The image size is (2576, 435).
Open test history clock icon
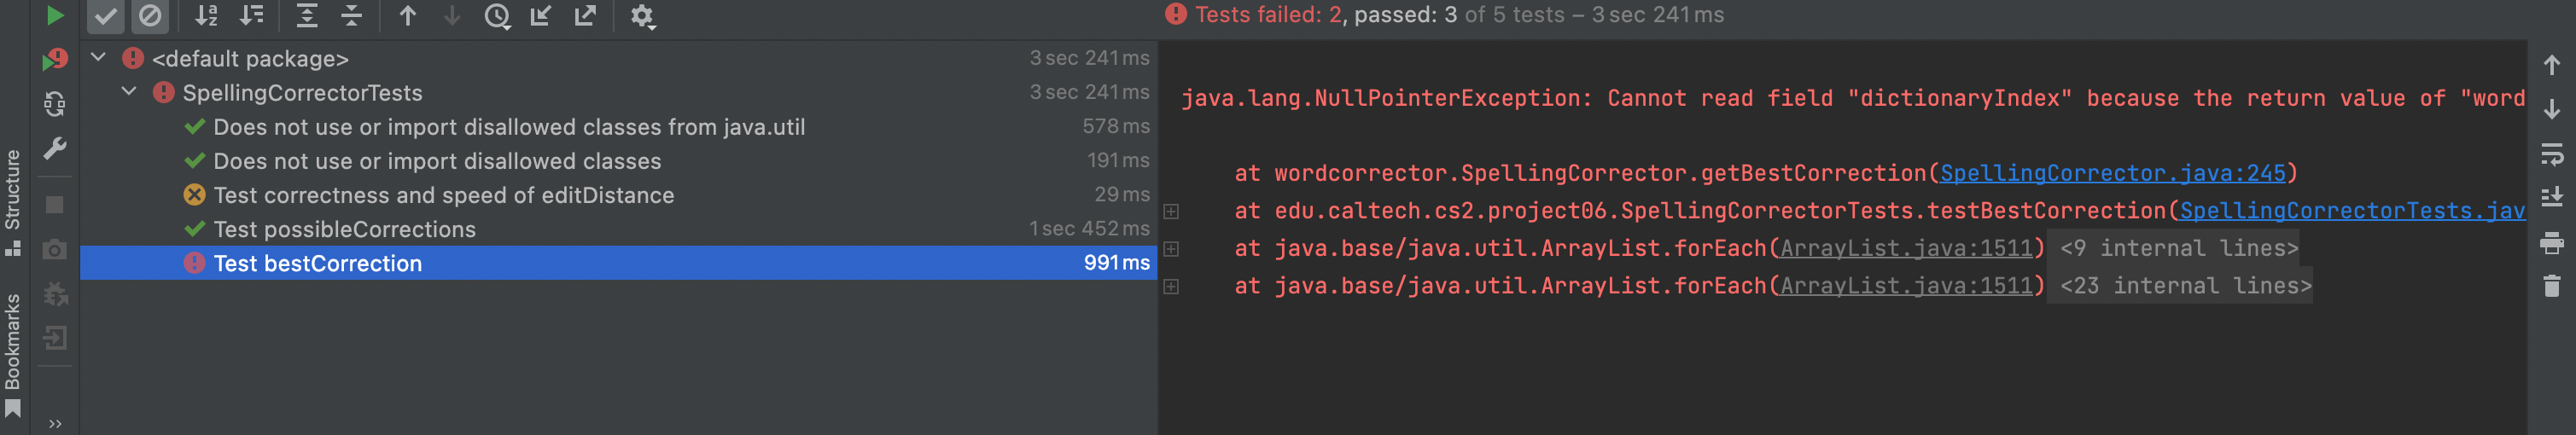point(497,16)
